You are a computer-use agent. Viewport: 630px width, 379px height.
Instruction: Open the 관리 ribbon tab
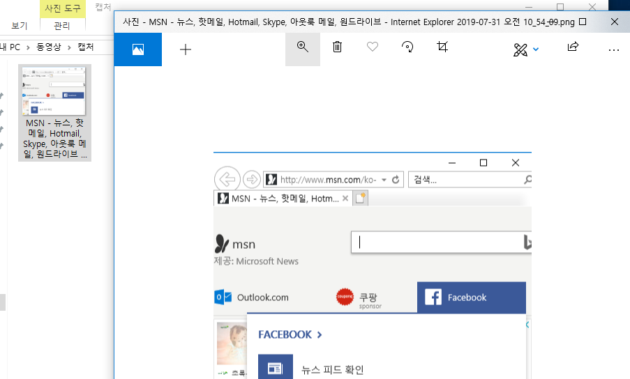coord(61,26)
